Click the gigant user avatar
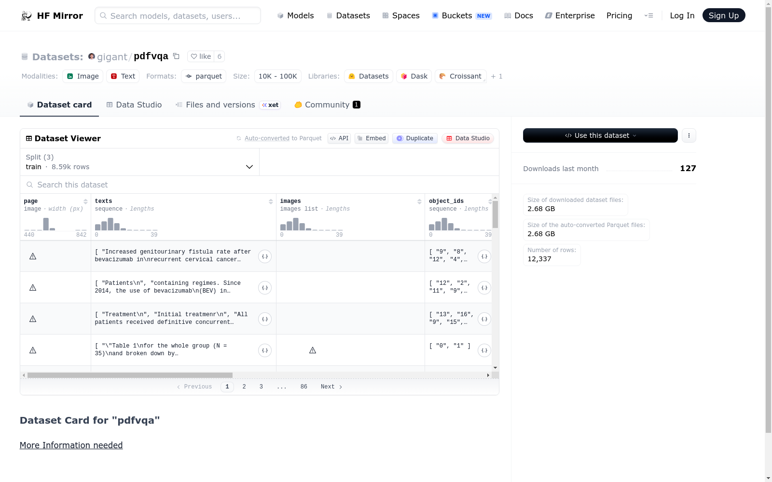The height and width of the screenshot is (482, 772). point(92,56)
